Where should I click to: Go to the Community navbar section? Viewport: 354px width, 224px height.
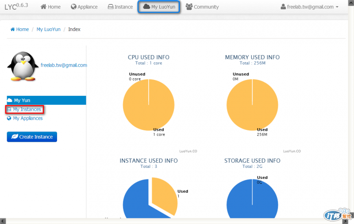(202, 7)
